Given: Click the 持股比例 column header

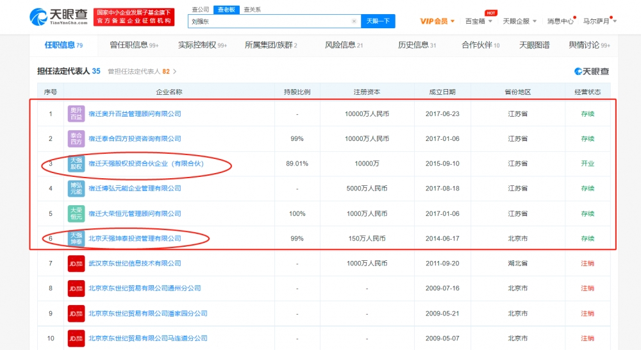Looking at the screenshot, I should click(297, 92).
